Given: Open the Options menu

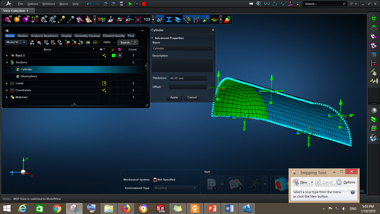Looking at the screenshot, I should pyautogui.click(x=33, y=4).
